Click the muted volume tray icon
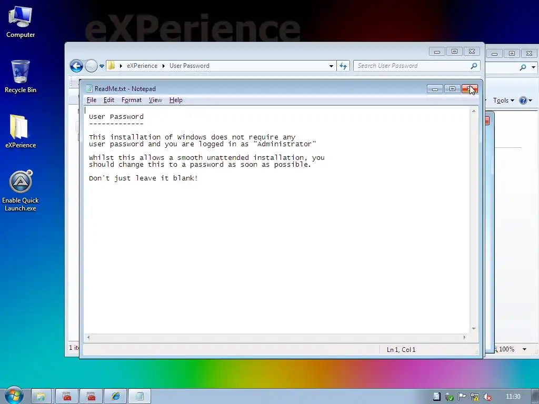The height and width of the screenshot is (404, 539). [487, 397]
